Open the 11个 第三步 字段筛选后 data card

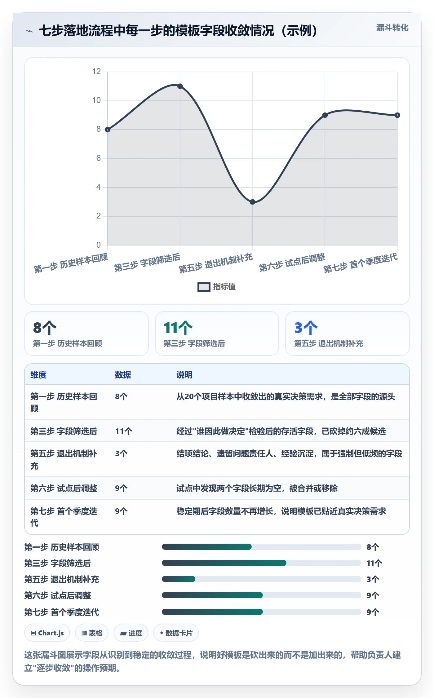[x=217, y=334]
